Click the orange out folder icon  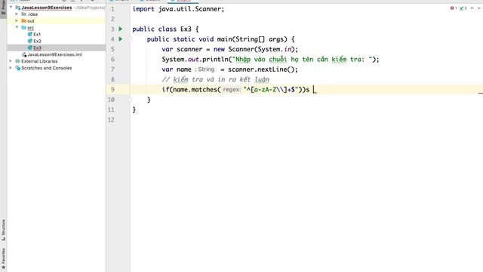(x=23, y=21)
